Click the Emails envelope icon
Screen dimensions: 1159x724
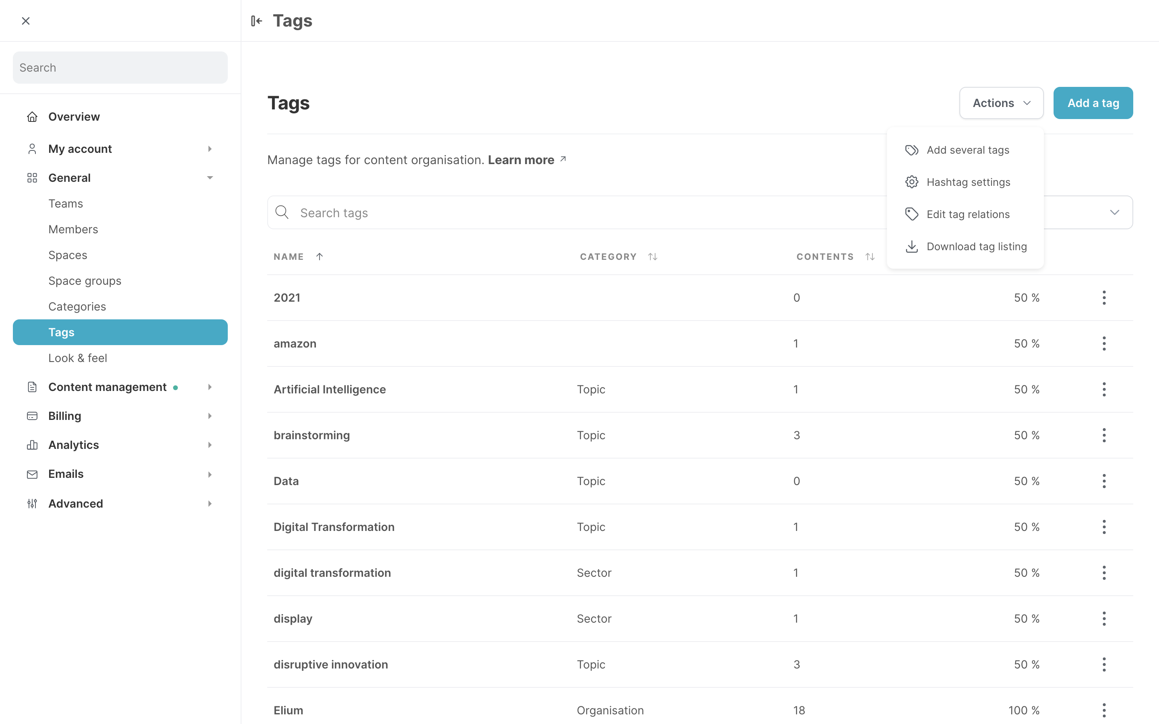click(32, 474)
